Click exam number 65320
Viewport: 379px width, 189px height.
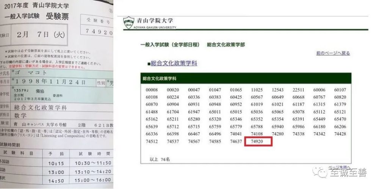point(215,119)
